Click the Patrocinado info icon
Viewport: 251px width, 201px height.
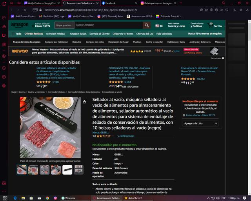pos(223,58)
